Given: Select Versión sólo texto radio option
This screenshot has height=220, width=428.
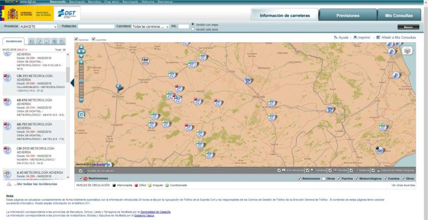Looking at the screenshot, I should point(193,29).
